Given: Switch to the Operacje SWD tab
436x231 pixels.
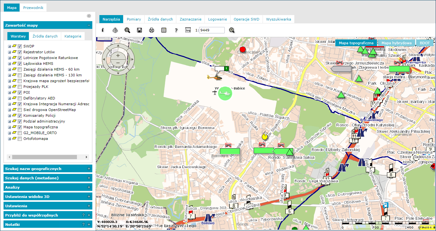Looking at the screenshot, I should pyautogui.click(x=246, y=19).
